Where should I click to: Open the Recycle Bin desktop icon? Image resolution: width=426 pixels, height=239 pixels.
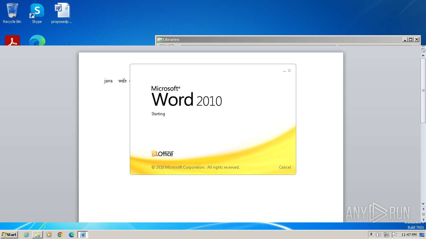[x=12, y=13]
